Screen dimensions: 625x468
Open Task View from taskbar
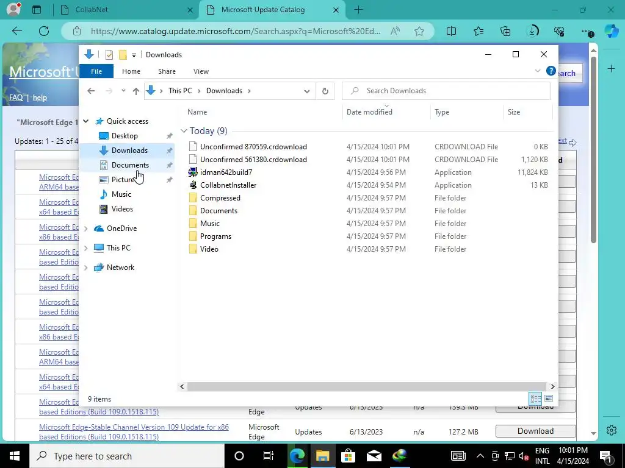click(269, 456)
